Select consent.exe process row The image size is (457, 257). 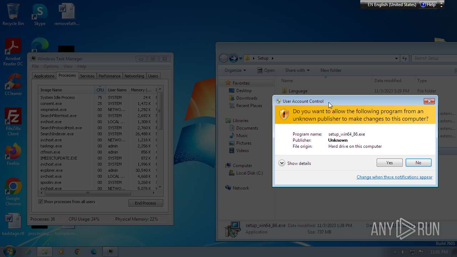point(97,104)
